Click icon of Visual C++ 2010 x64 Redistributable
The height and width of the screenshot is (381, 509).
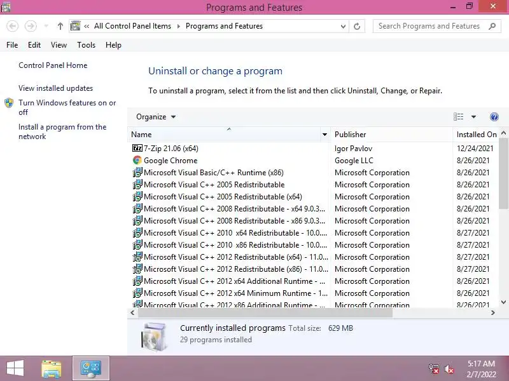coord(137,232)
